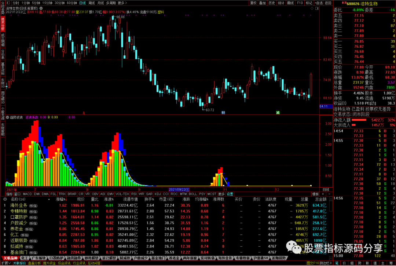Click the minus zoom button beside 模板

click(329, 194)
